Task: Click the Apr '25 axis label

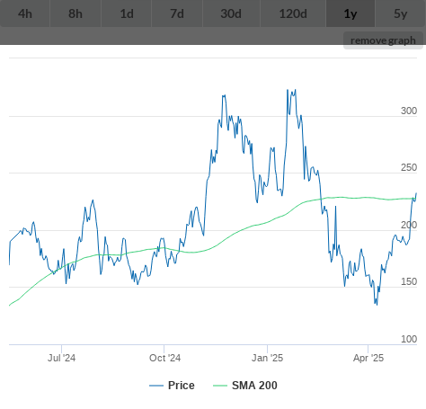Action: tap(368, 358)
